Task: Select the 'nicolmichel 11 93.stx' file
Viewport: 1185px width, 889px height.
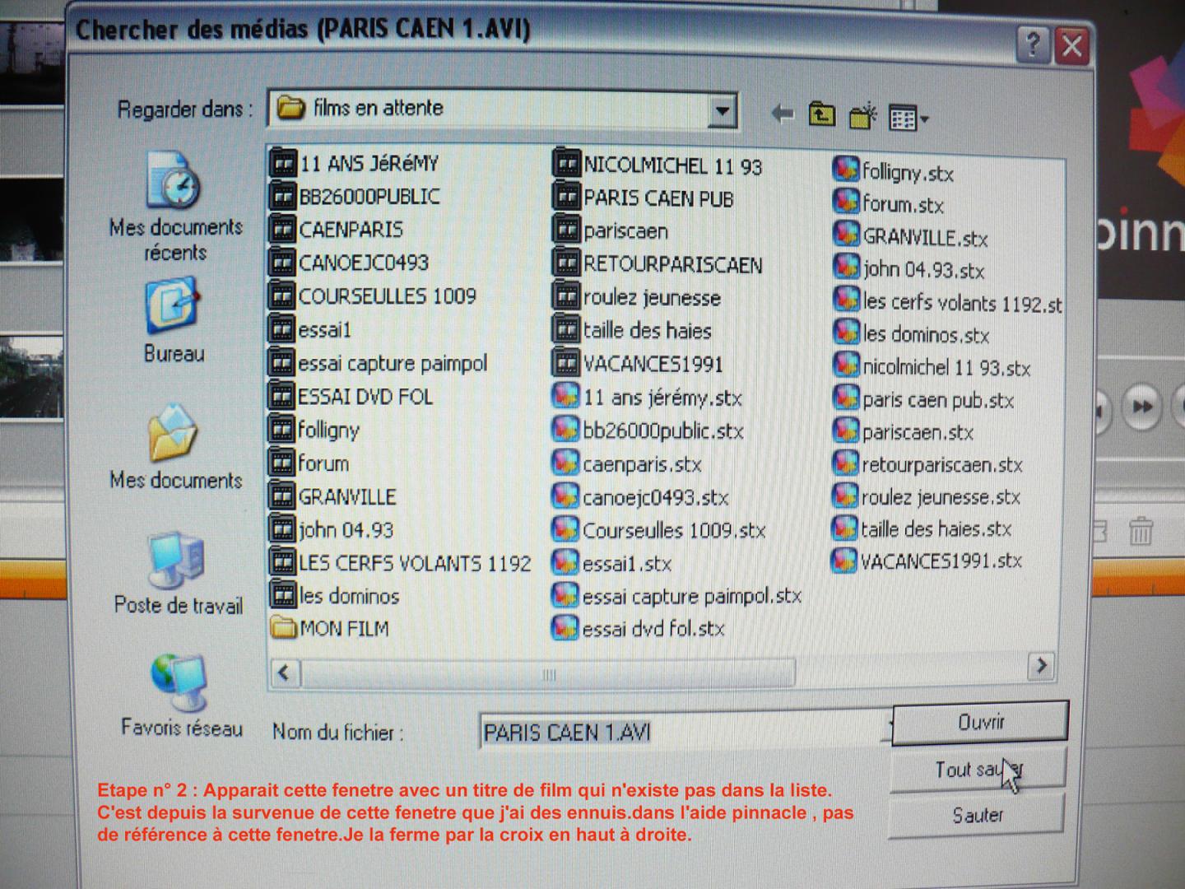Action: pos(932,367)
